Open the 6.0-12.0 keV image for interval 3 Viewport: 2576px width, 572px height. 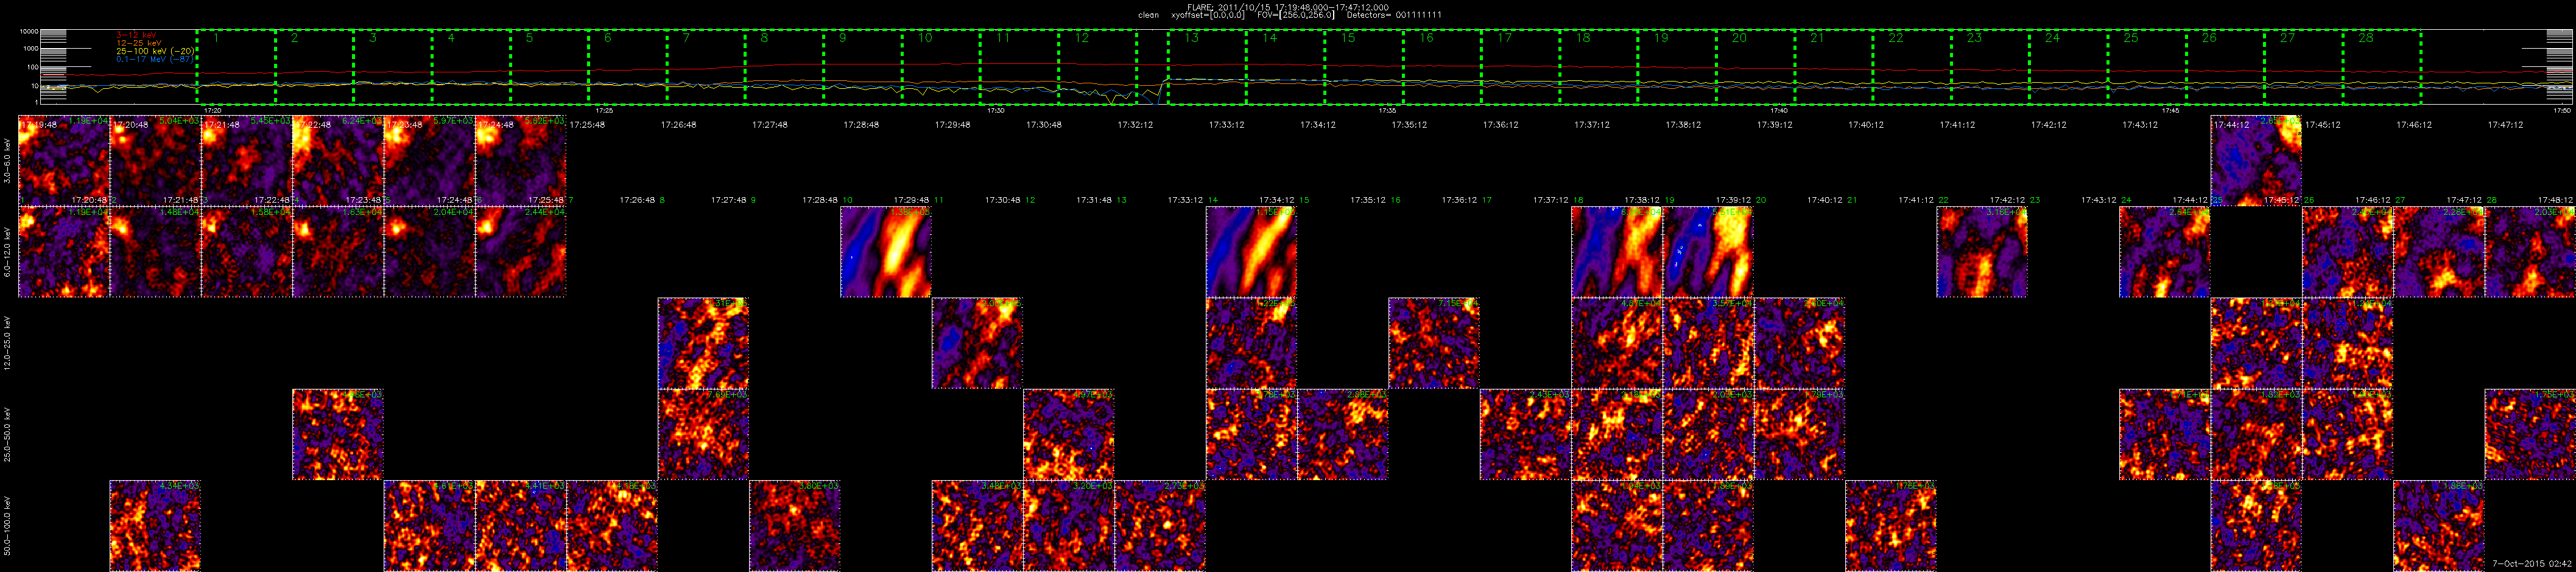click(x=247, y=252)
